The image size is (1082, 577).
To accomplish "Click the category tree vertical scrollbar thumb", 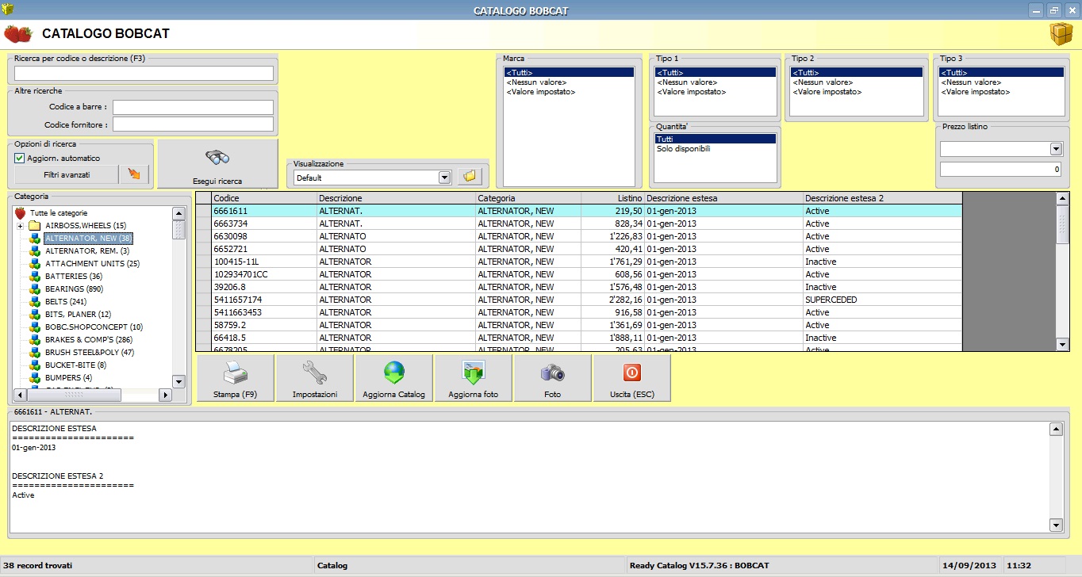I will click(x=178, y=229).
